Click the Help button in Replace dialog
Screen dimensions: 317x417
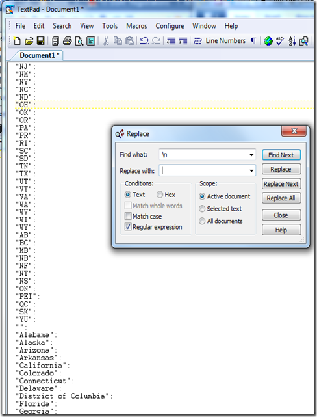click(281, 230)
